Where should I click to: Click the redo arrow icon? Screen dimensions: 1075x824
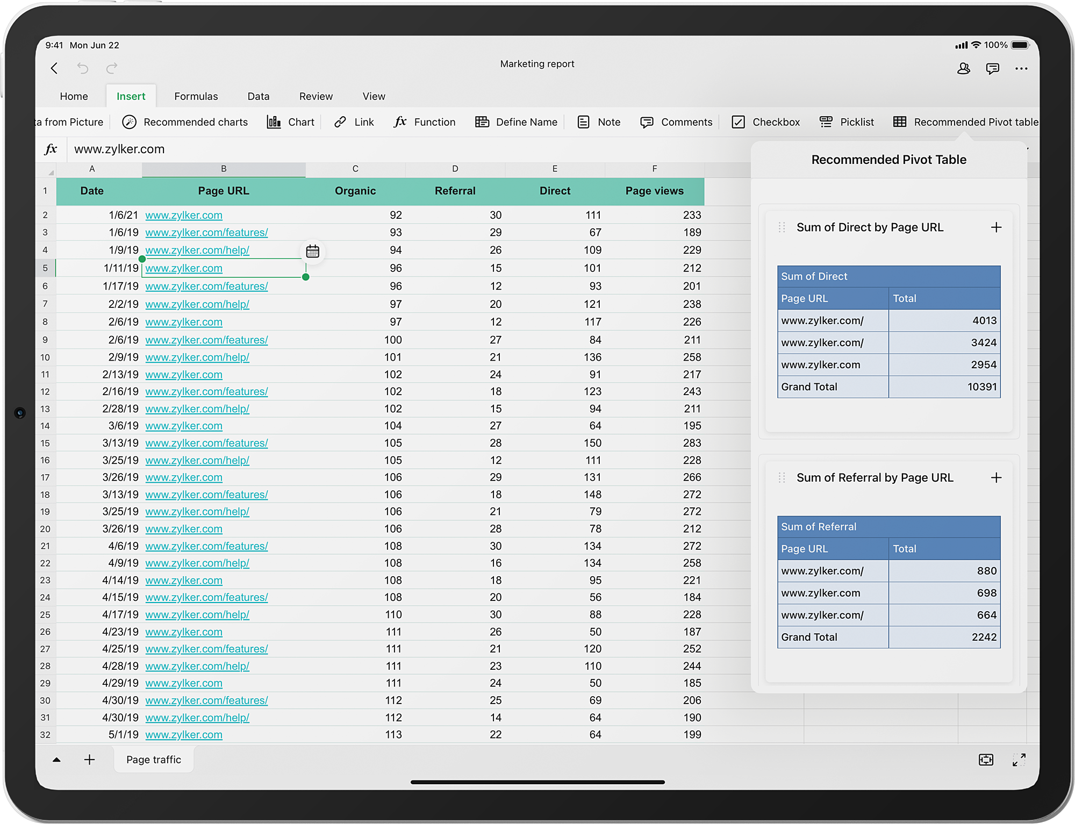112,68
